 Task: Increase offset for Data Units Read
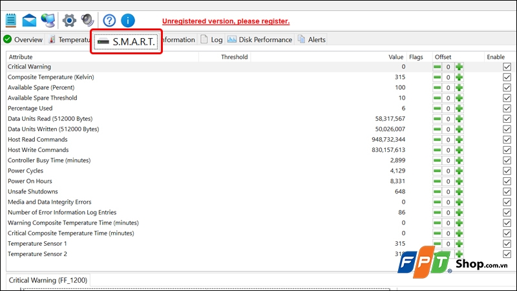(459, 119)
